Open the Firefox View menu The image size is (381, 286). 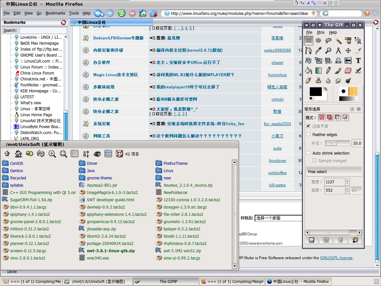coord(28,13)
